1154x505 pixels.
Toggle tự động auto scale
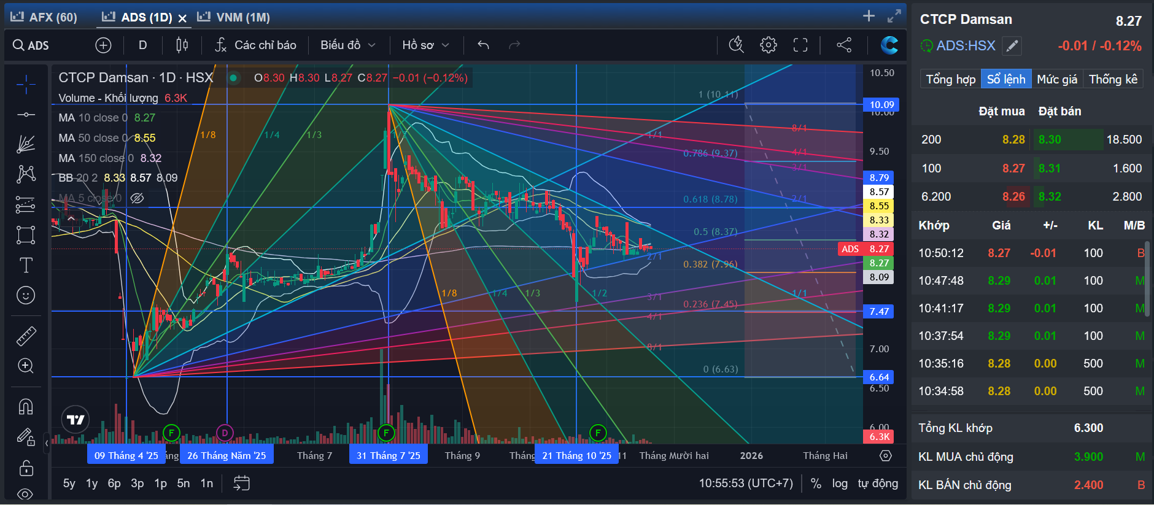(x=878, y=484)
